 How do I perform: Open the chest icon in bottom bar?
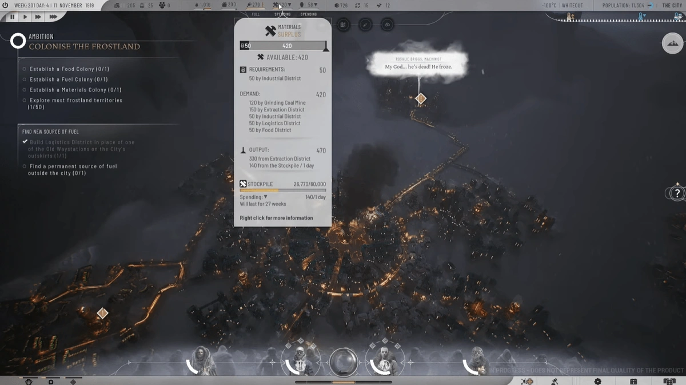tap(633, 381)
